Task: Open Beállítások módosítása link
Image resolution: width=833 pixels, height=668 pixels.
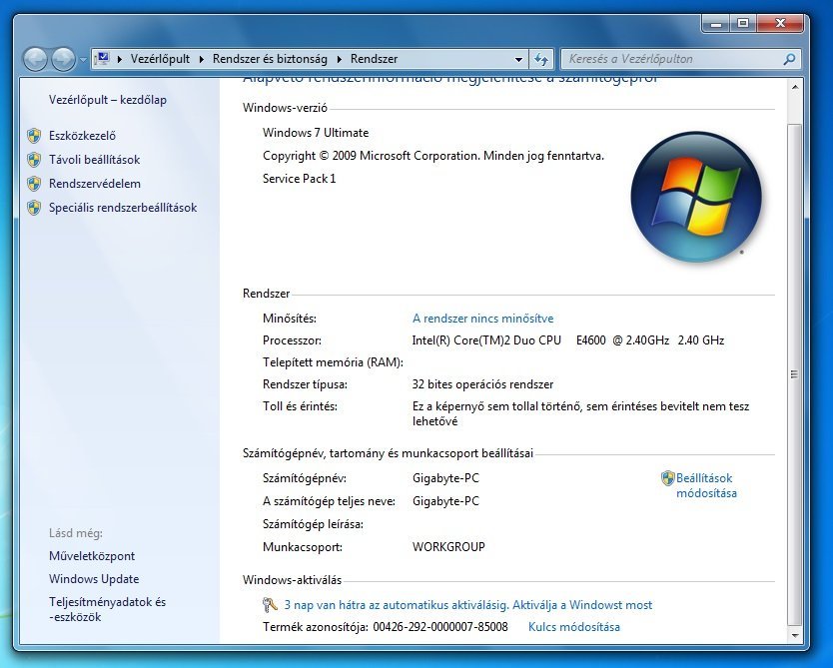Action: point(706,485)
